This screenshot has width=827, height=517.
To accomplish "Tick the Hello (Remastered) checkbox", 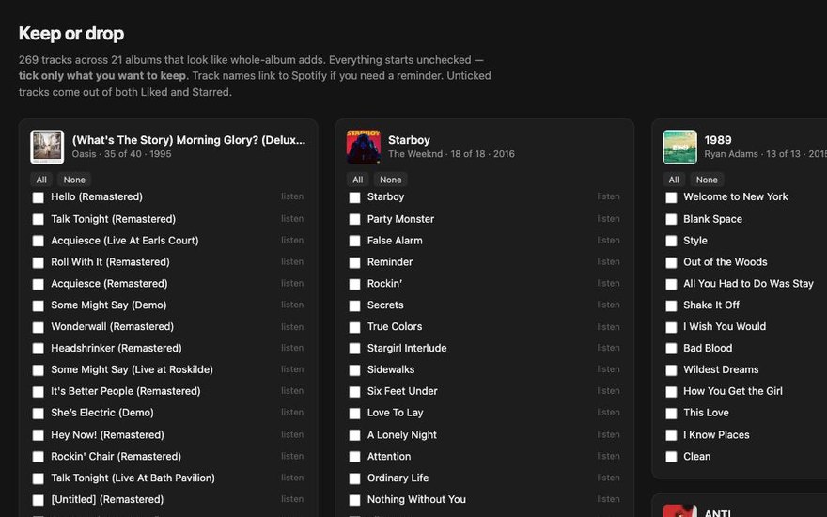I will (38, 197).
